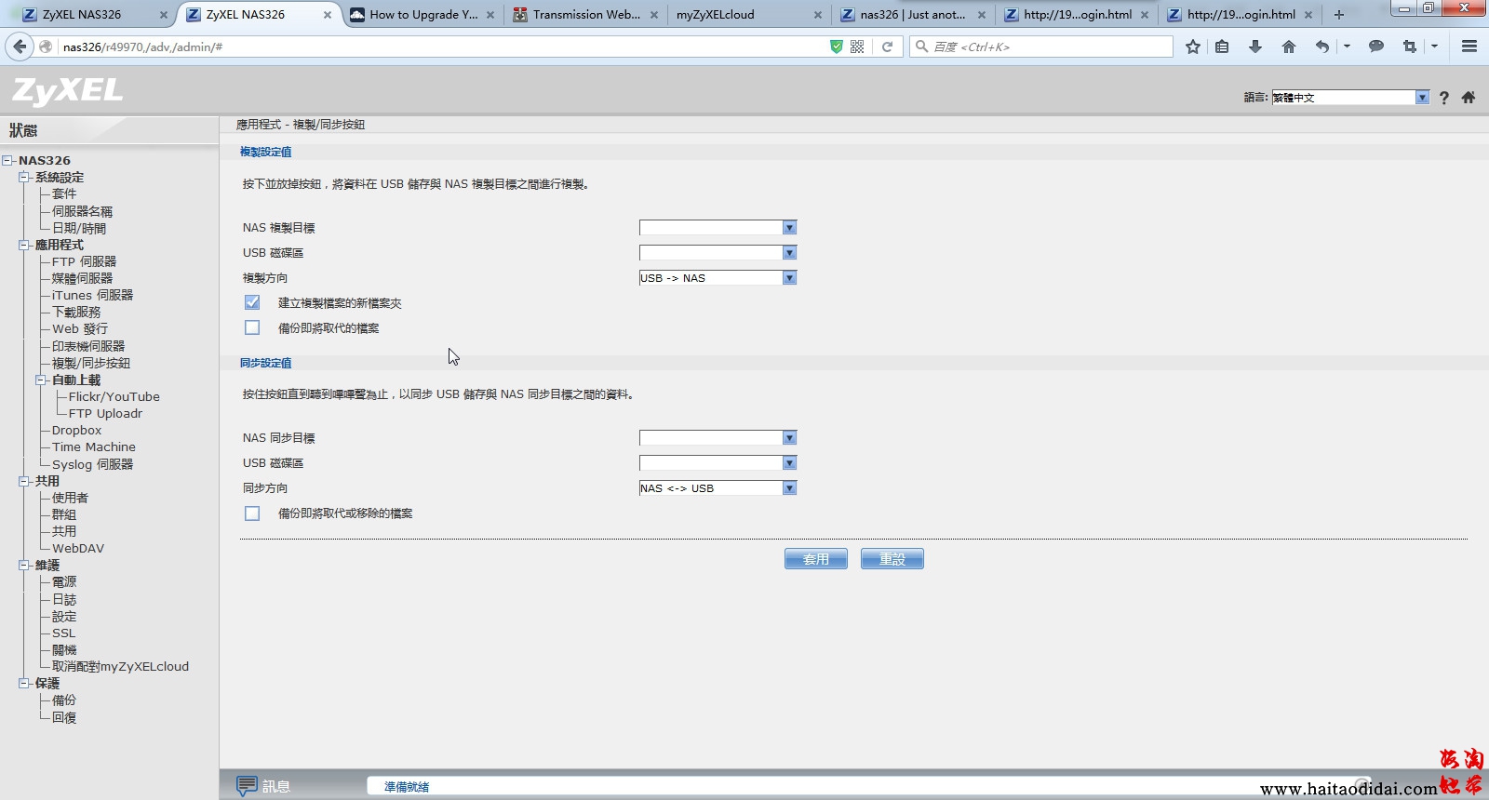Viewport: 1489px width, 800px height.
Task: Reload the page with refresh icon
Action: [x=887, y=47]
